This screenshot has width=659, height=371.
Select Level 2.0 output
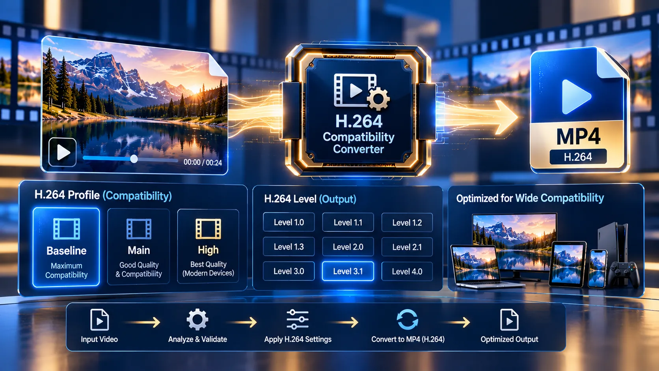click(x=348, y=247)
